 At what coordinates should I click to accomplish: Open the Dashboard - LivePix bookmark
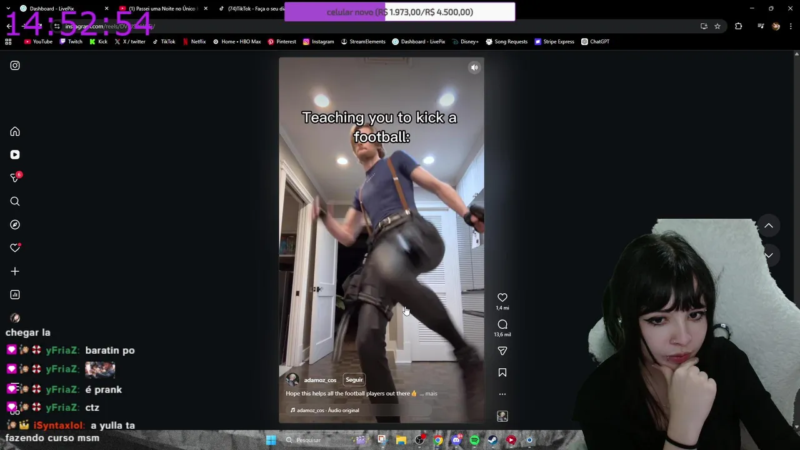(419, 42)
